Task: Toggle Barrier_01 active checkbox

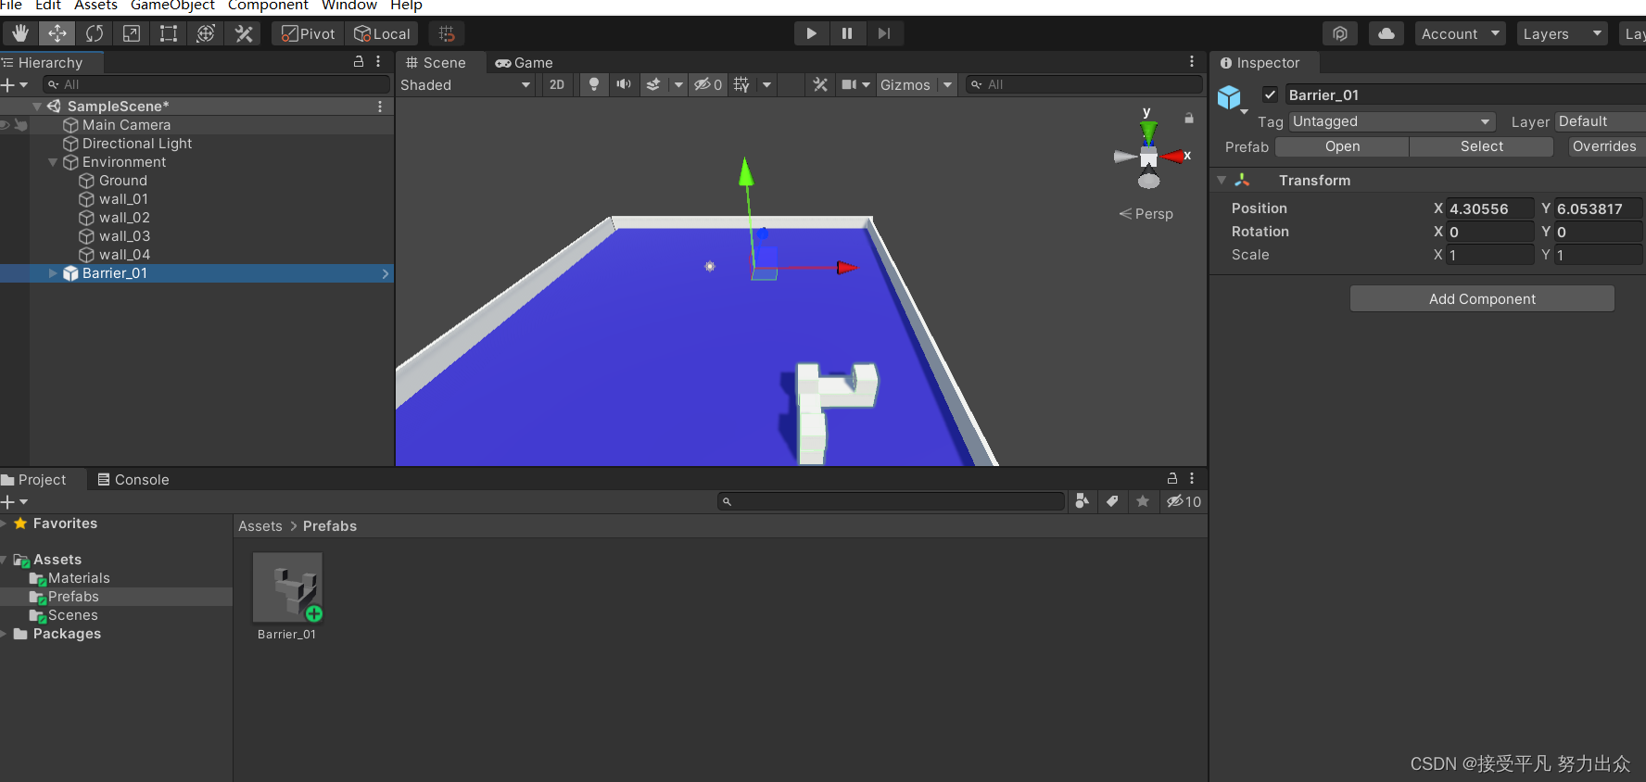Action: 1270,95
